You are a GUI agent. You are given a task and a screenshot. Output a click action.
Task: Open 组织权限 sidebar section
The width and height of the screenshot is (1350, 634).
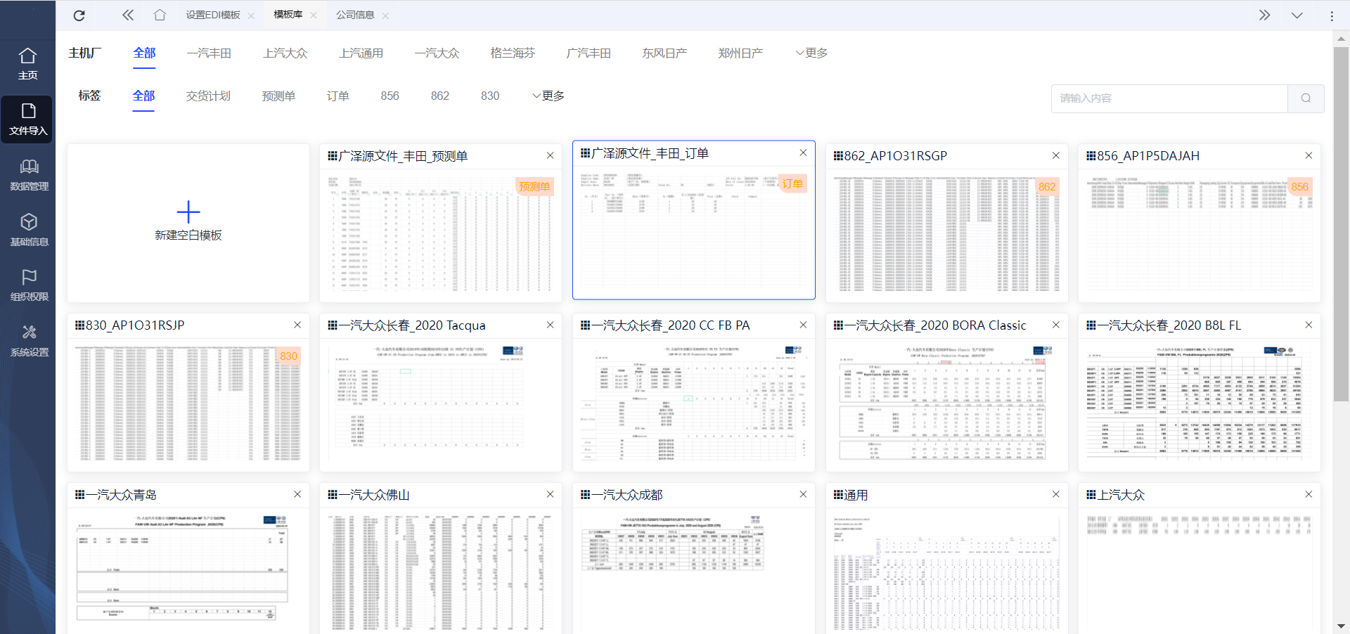(x=29, y=285)
